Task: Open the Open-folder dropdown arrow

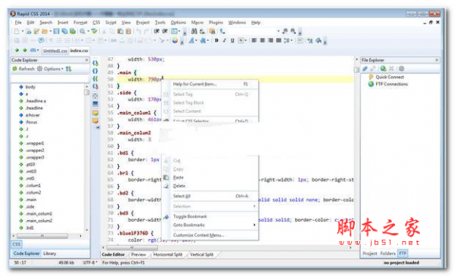Action: pos(50,31)
